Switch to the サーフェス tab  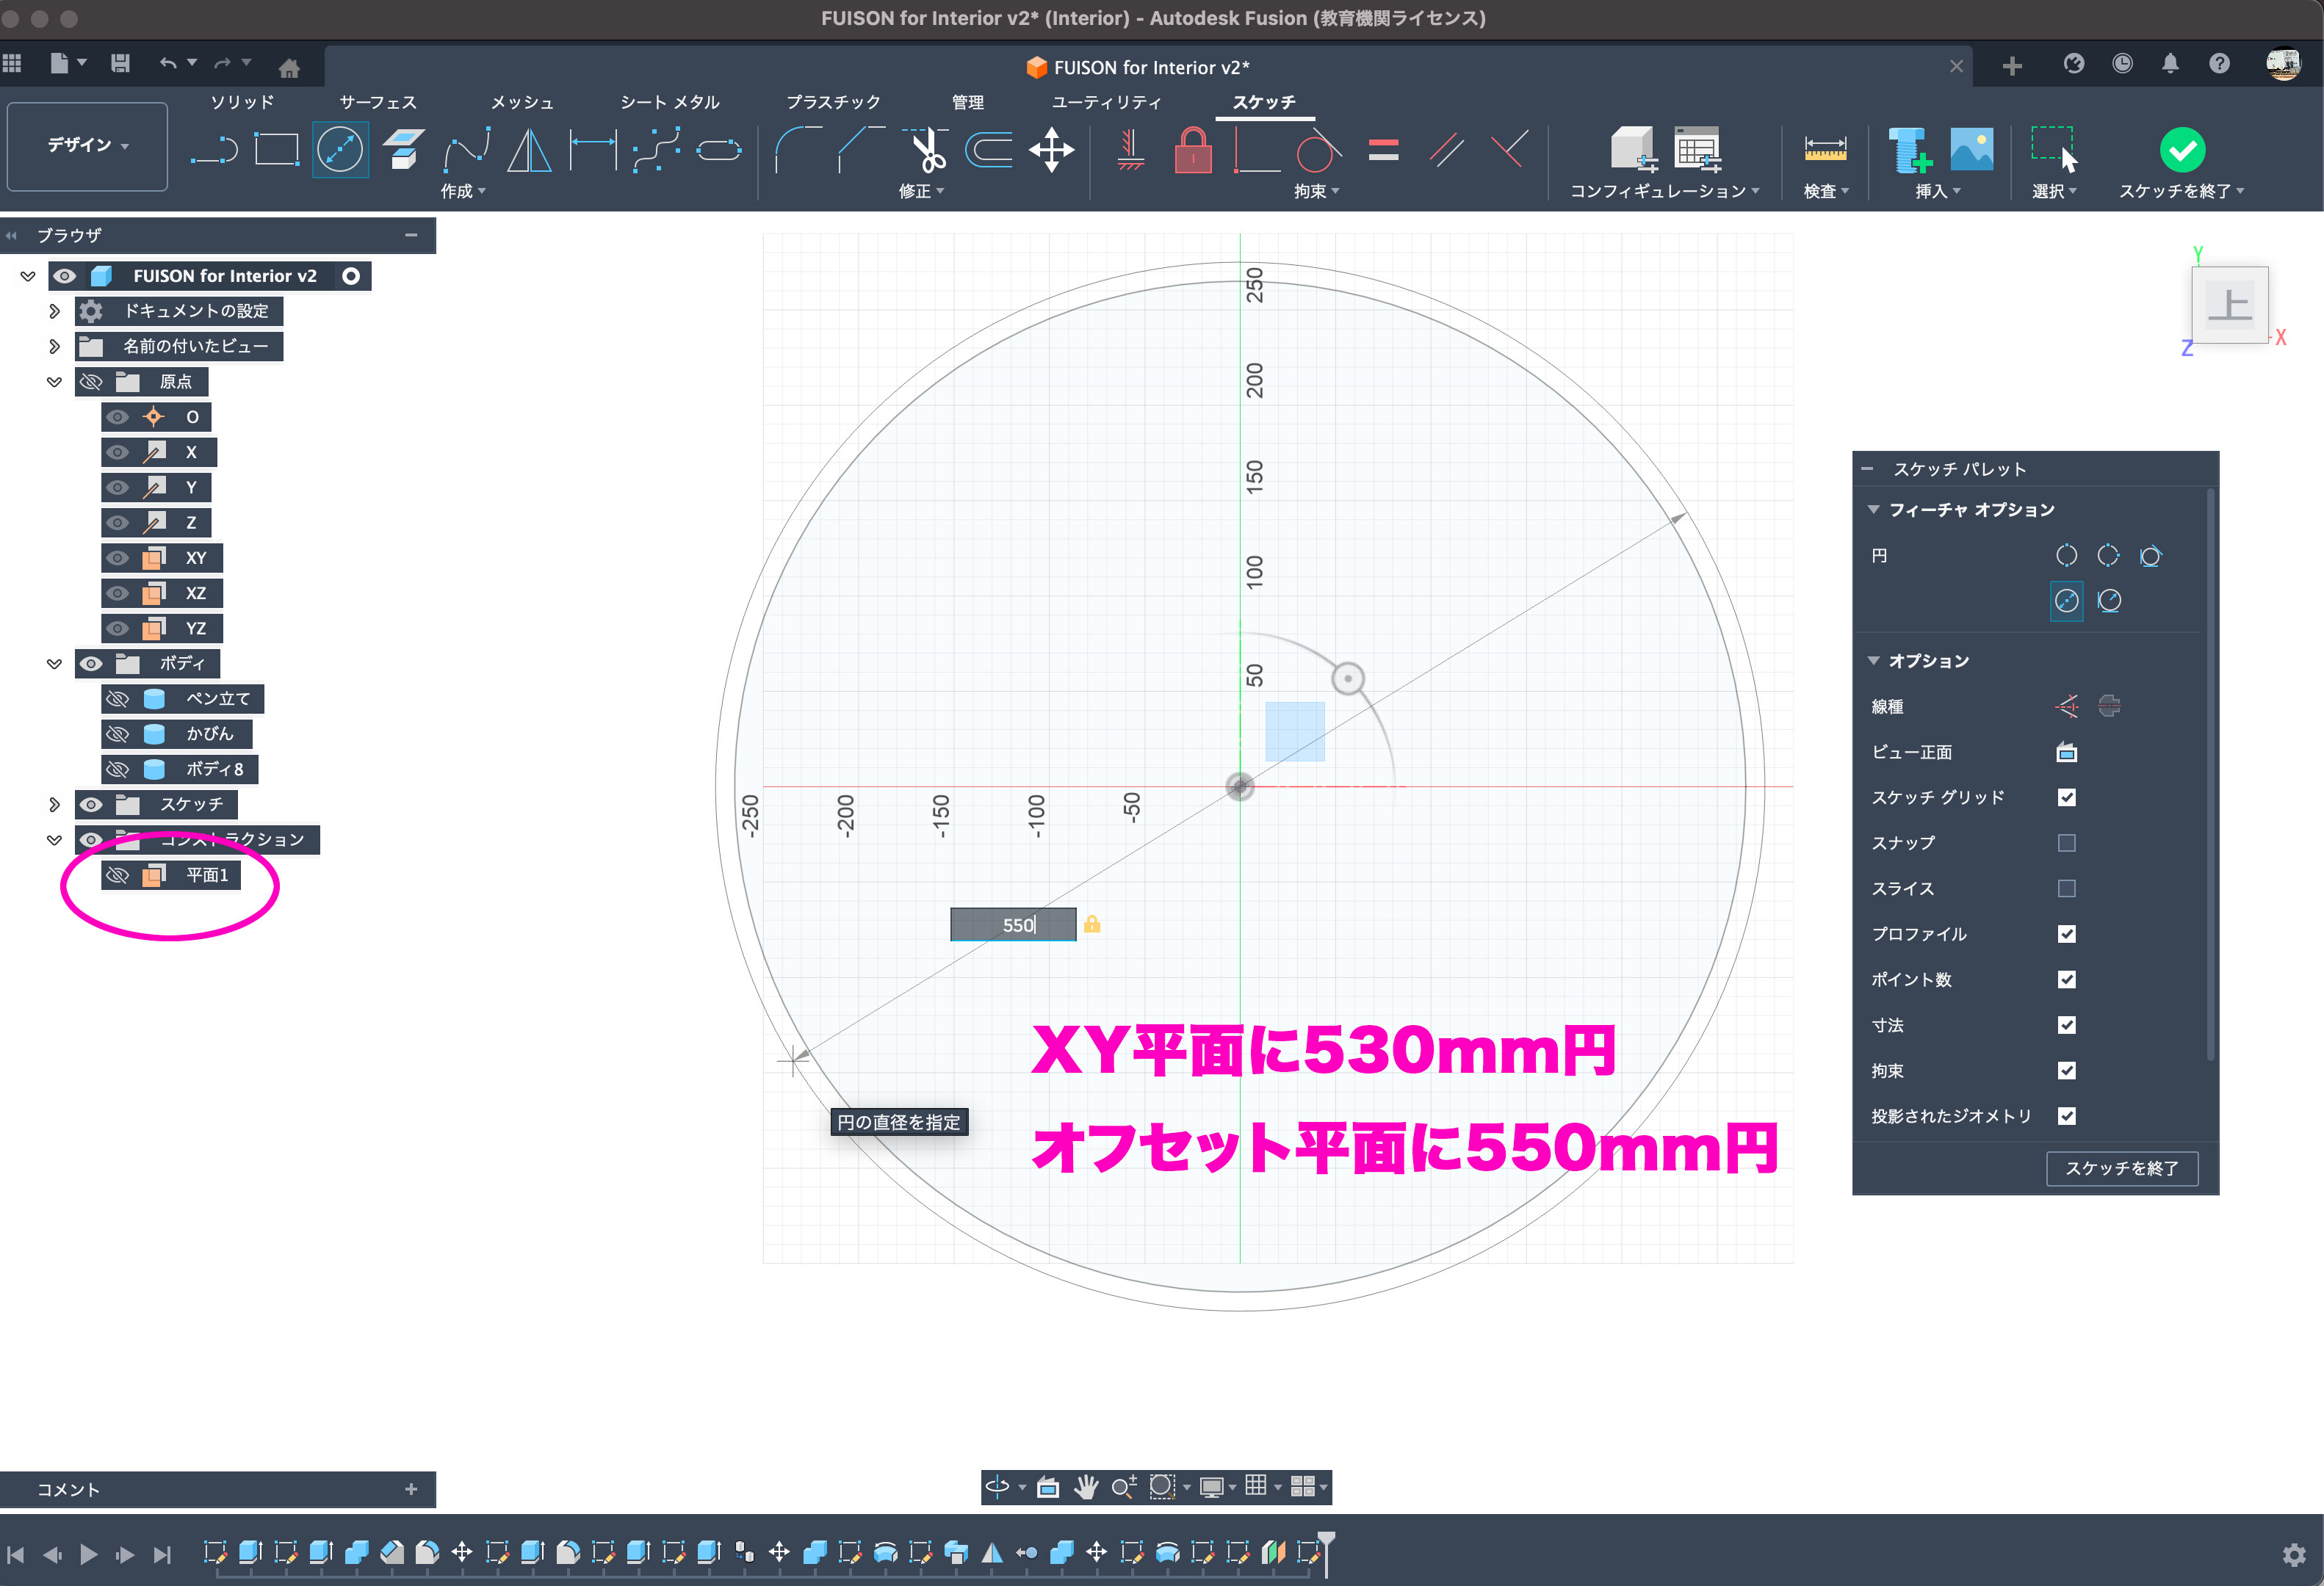(377, 102)
